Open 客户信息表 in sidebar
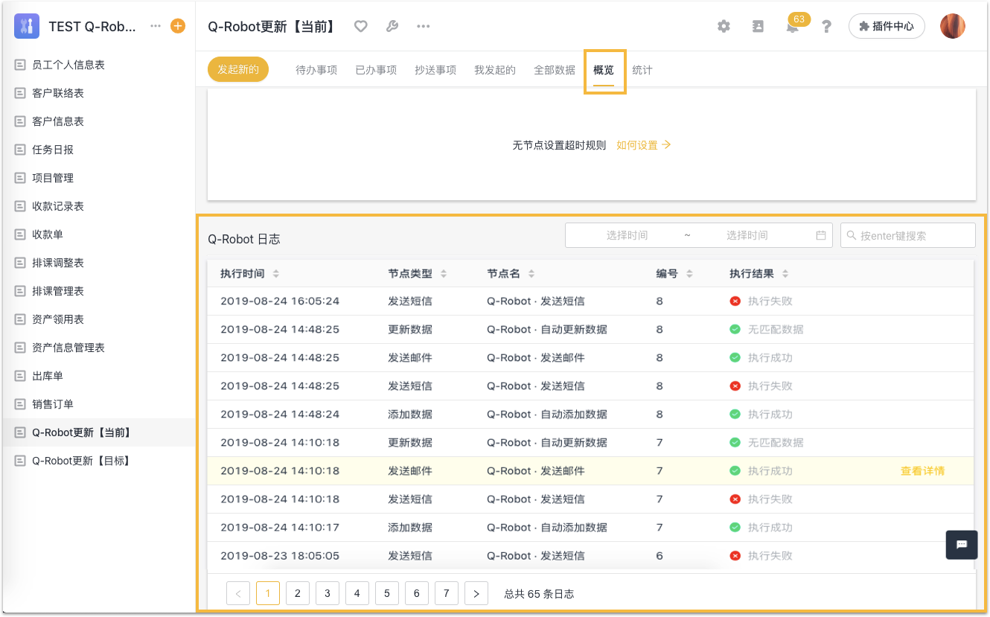 [x=98, y=121]
